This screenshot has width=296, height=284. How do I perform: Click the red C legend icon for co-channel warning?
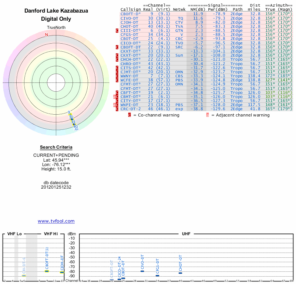(129, 115)
